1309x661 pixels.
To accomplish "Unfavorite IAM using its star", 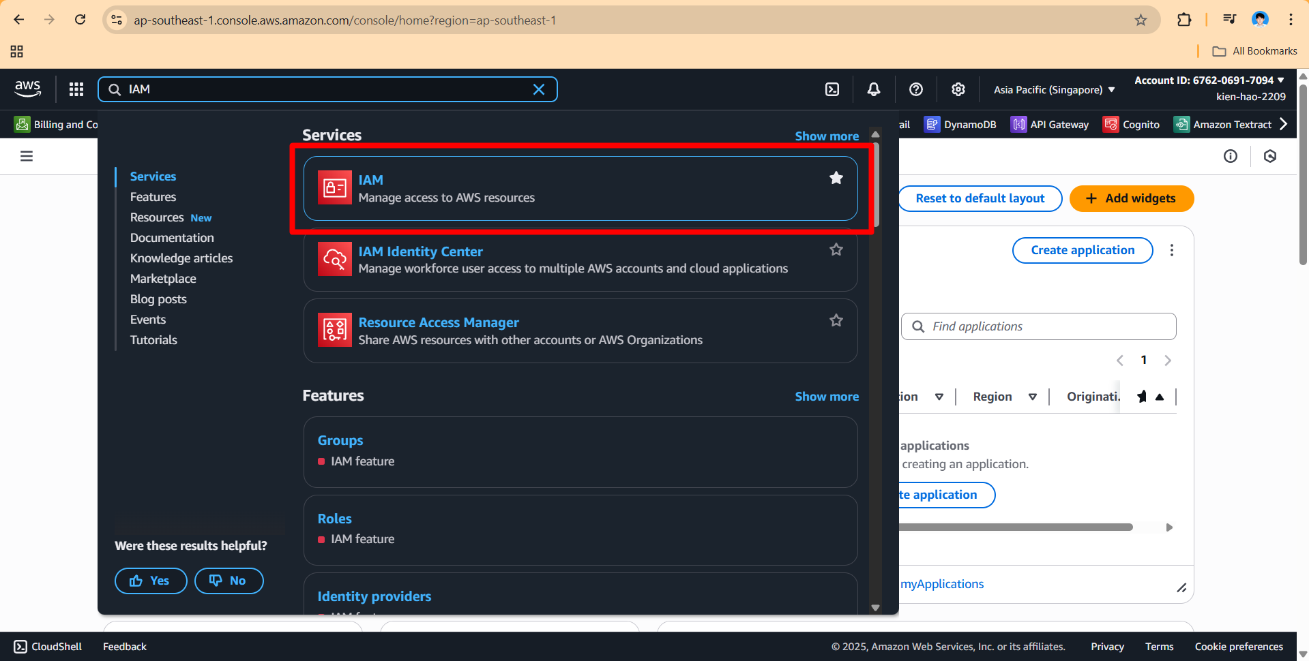I will 836,178.
